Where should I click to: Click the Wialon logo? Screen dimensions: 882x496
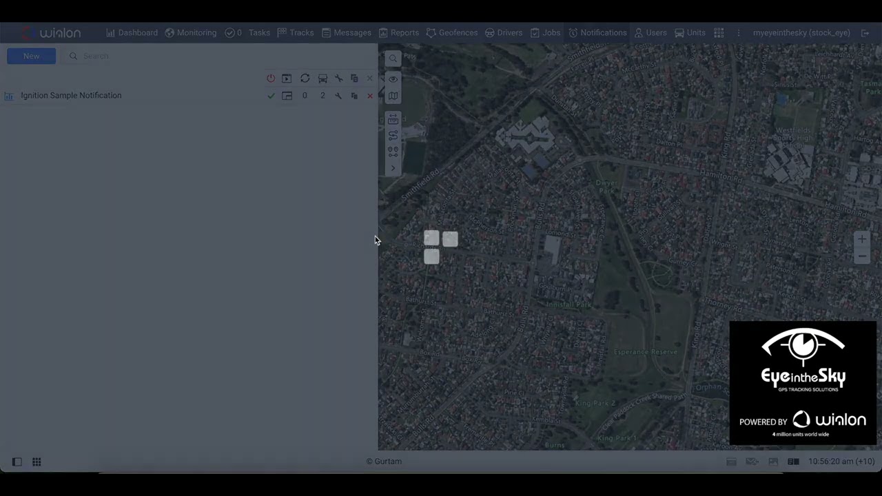[x=52, y=32]
